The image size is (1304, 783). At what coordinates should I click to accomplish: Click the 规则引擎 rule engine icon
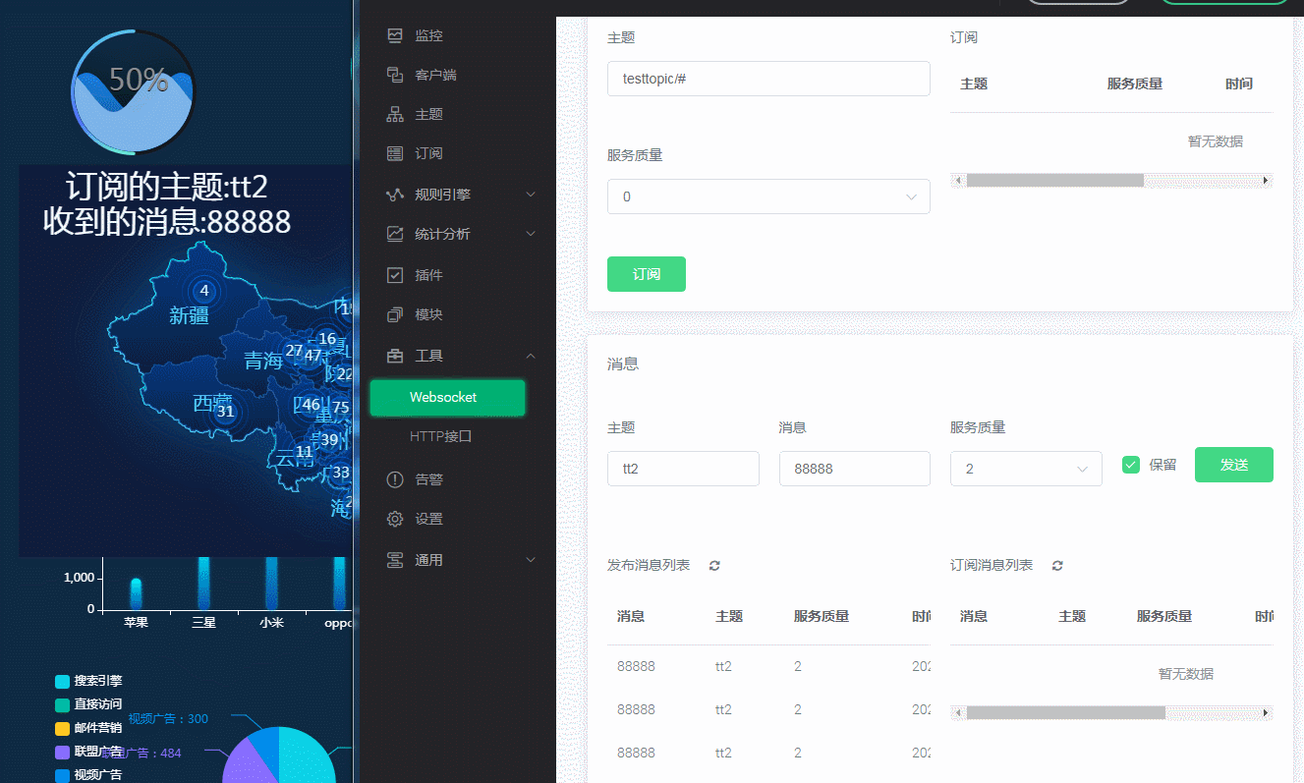click(x=395, y=195)
